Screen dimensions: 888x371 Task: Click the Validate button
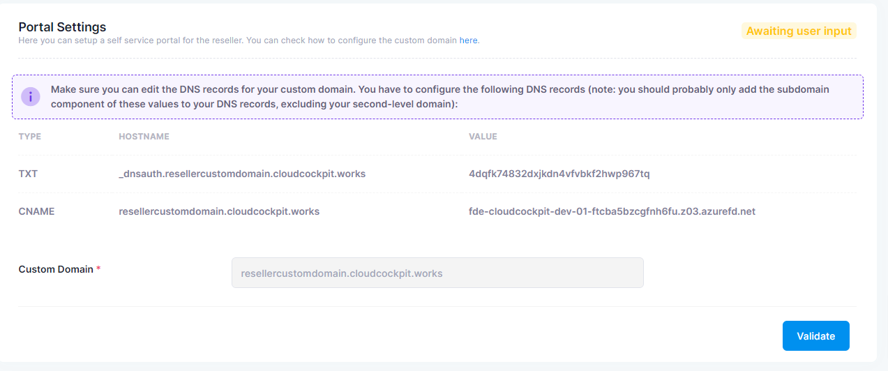tap(815, 336)
